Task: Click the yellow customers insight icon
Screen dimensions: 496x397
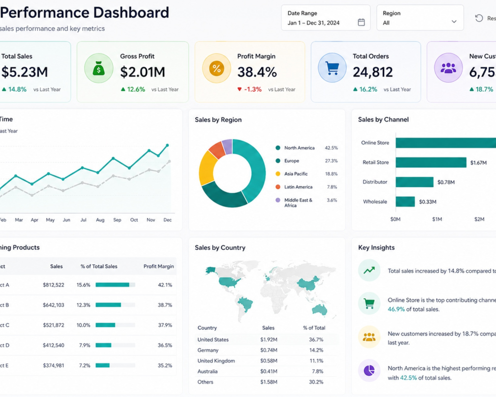Action: point(369,337)
